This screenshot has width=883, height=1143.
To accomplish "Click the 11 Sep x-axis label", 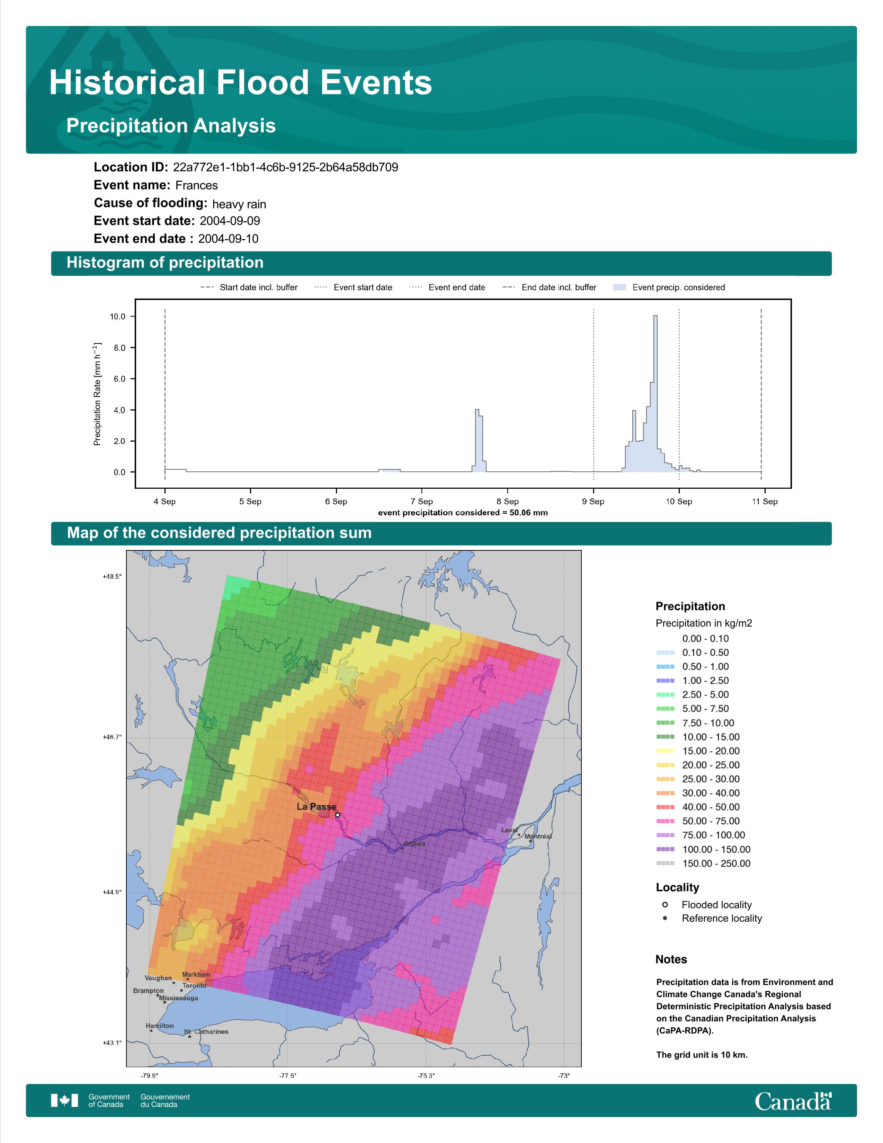I will [x=765, y=502].
